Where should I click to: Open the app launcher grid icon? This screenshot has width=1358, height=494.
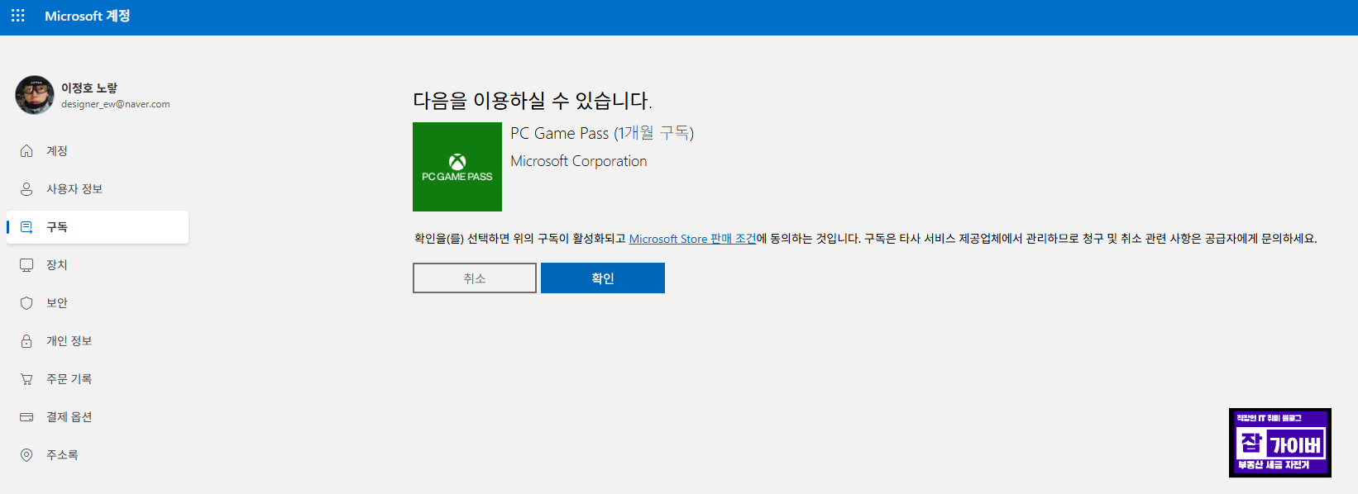[x=18, y=16]
